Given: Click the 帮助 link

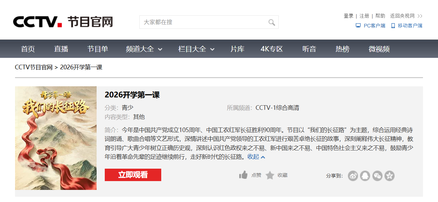Looking at the screenshot, I should tap(380, 16).
